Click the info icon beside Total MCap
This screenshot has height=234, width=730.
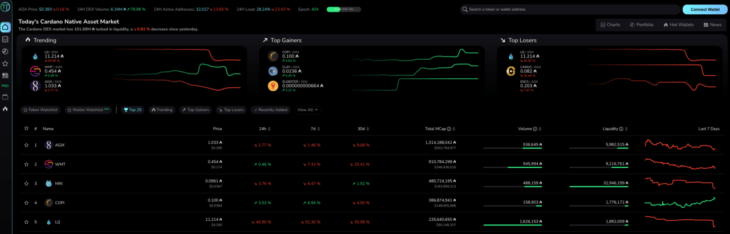(x=449, y=129)
